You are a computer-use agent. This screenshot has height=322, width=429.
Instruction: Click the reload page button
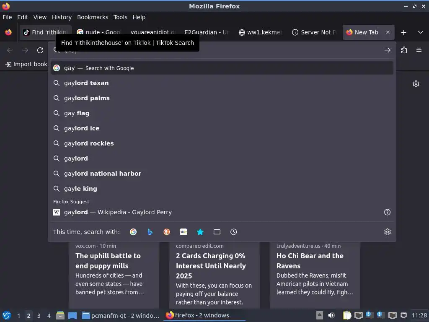(40, 50)
